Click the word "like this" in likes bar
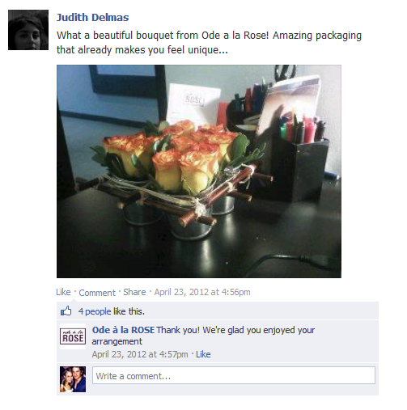 point(129,311)
